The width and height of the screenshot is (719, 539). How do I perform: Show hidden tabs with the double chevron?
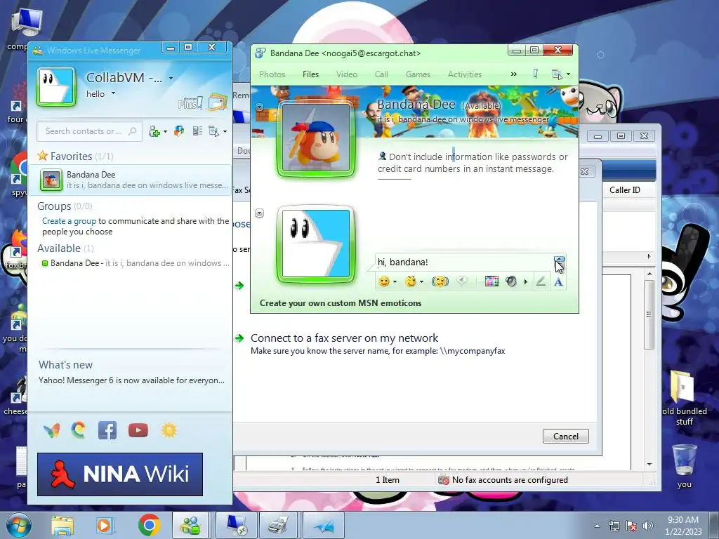tap(513, 74)
